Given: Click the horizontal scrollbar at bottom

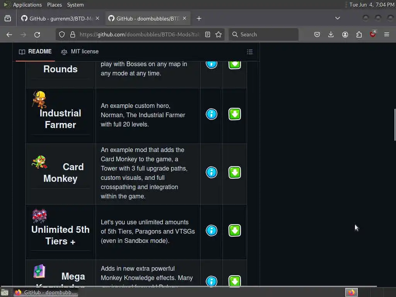Looking at the screenshot, I should point(189,286).
